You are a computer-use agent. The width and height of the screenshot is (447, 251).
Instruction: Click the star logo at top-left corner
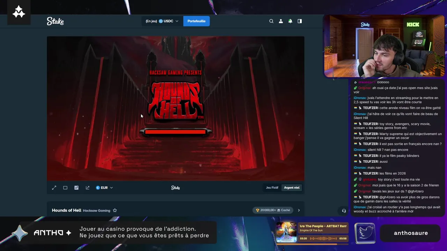[x=19, y=12]
